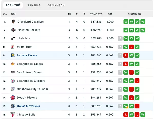Click the 0.500 PCT value for Chicago Bulls
Screen dimensions: 154x119
[110, 115]
